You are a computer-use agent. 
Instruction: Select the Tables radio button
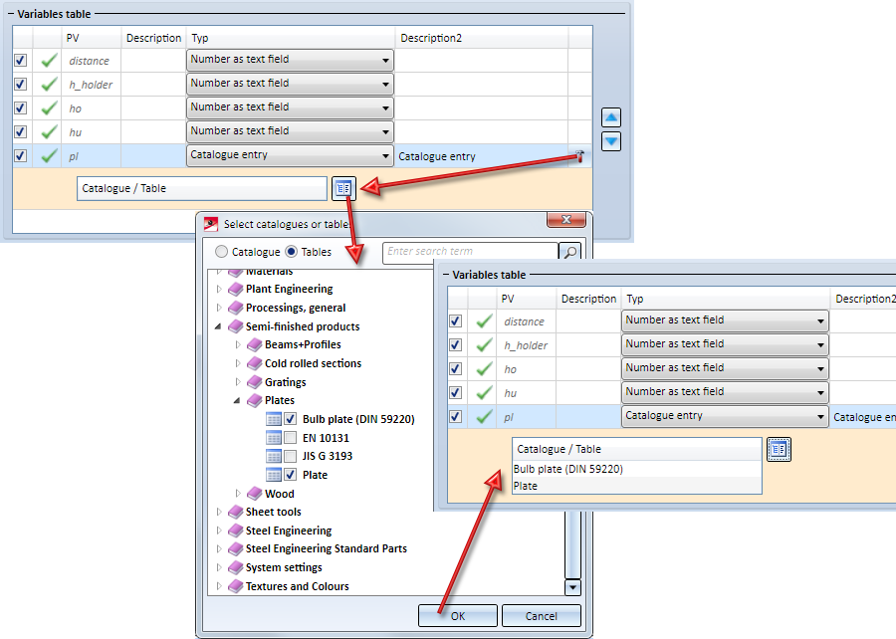(292, 251)
